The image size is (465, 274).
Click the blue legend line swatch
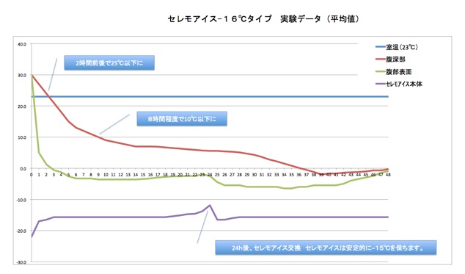point(380,47)
